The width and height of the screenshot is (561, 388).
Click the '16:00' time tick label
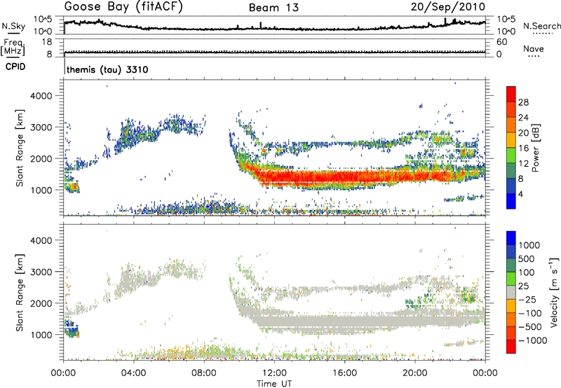344,373
